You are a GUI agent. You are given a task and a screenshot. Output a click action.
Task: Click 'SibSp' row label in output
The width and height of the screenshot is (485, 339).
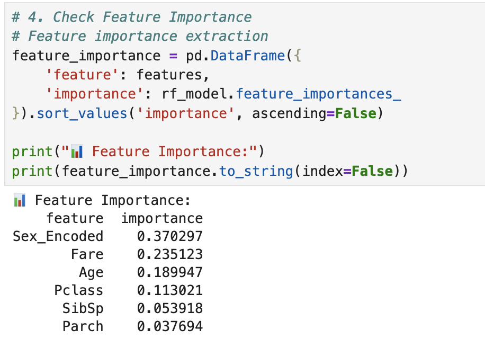[x=83, y=309]
